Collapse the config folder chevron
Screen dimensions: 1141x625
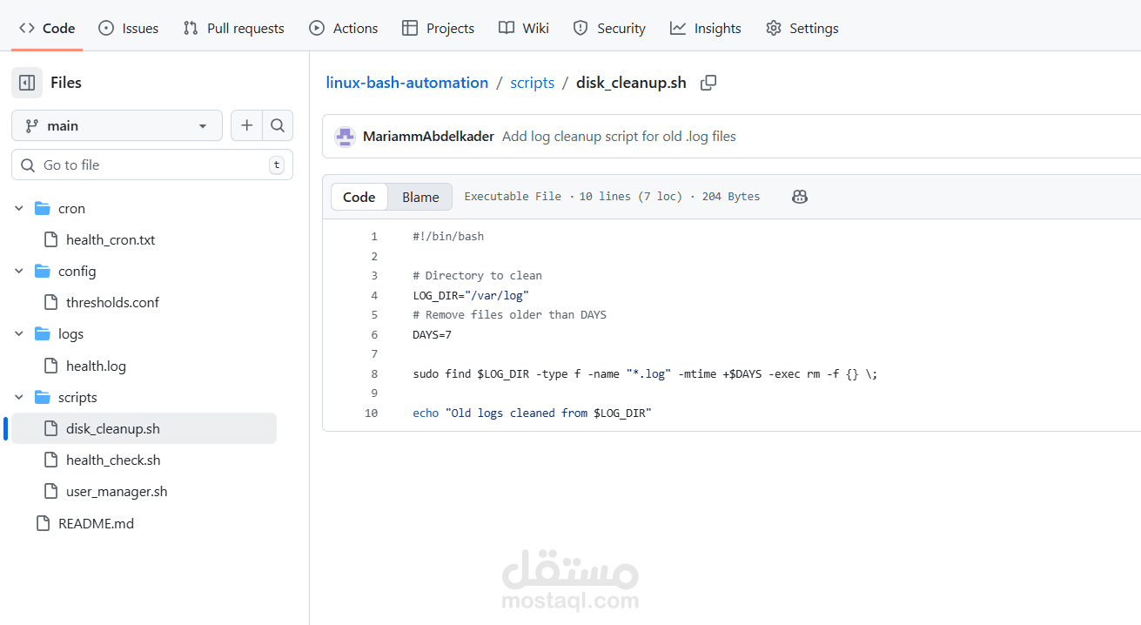19,272
